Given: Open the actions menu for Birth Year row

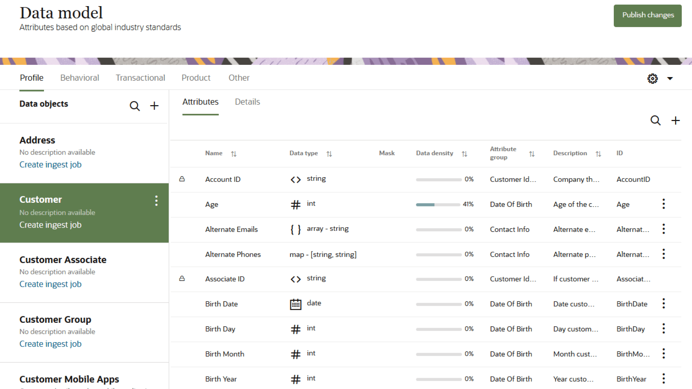Looking at the screenshot, I should tap(664, 379).
